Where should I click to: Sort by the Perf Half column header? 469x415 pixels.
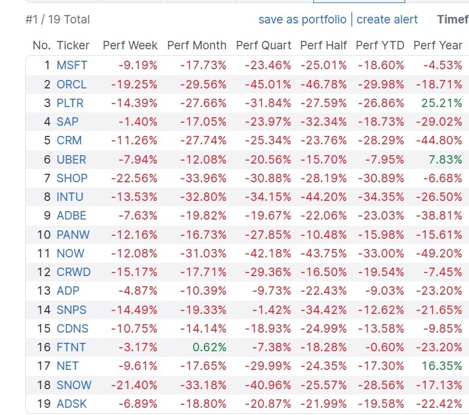323,45
